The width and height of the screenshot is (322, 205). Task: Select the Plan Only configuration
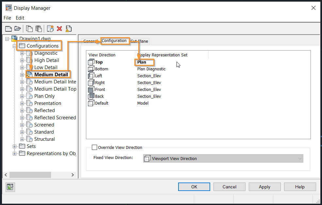44,96
